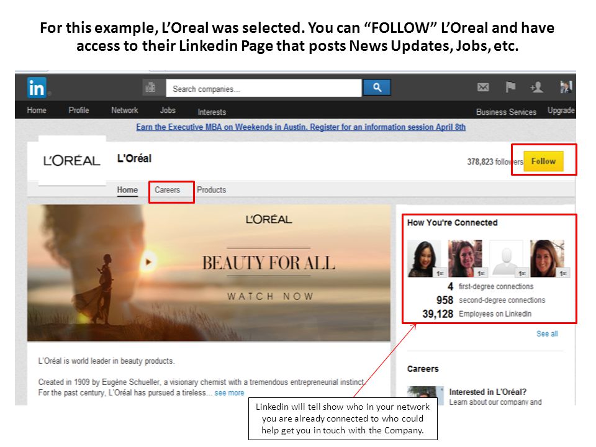Click the 378,823 followers count

(495, 161)
